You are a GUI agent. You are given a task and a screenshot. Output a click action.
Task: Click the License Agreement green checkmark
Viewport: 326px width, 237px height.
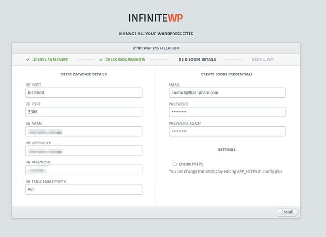point(27,60)
